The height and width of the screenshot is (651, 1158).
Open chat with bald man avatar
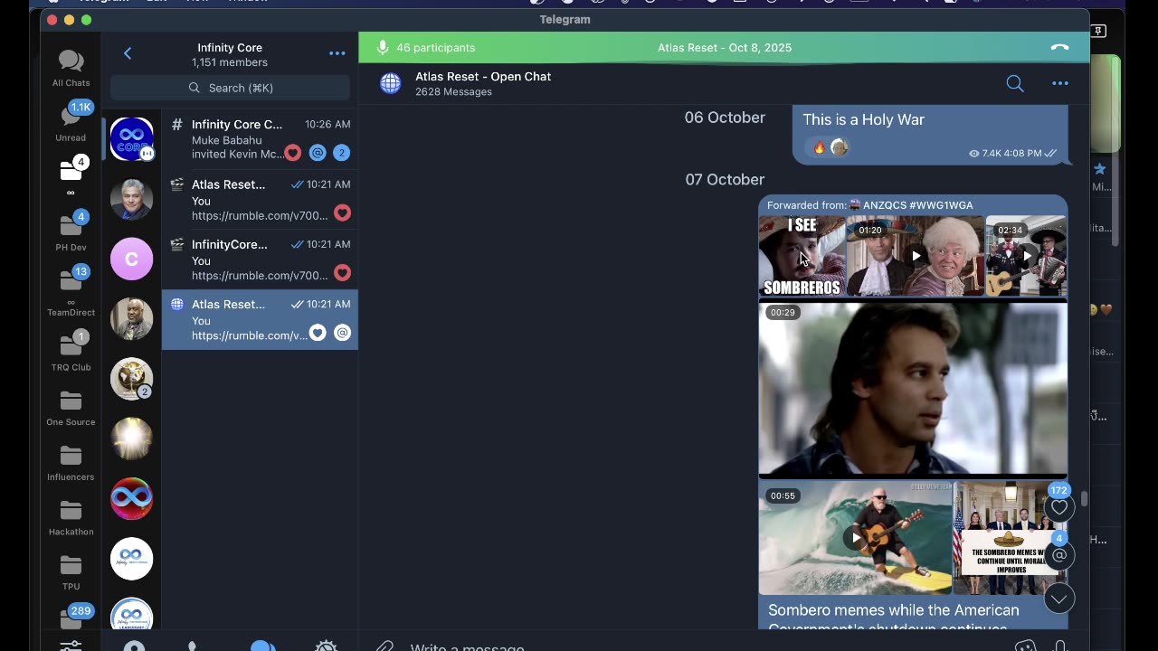(131, 319)
